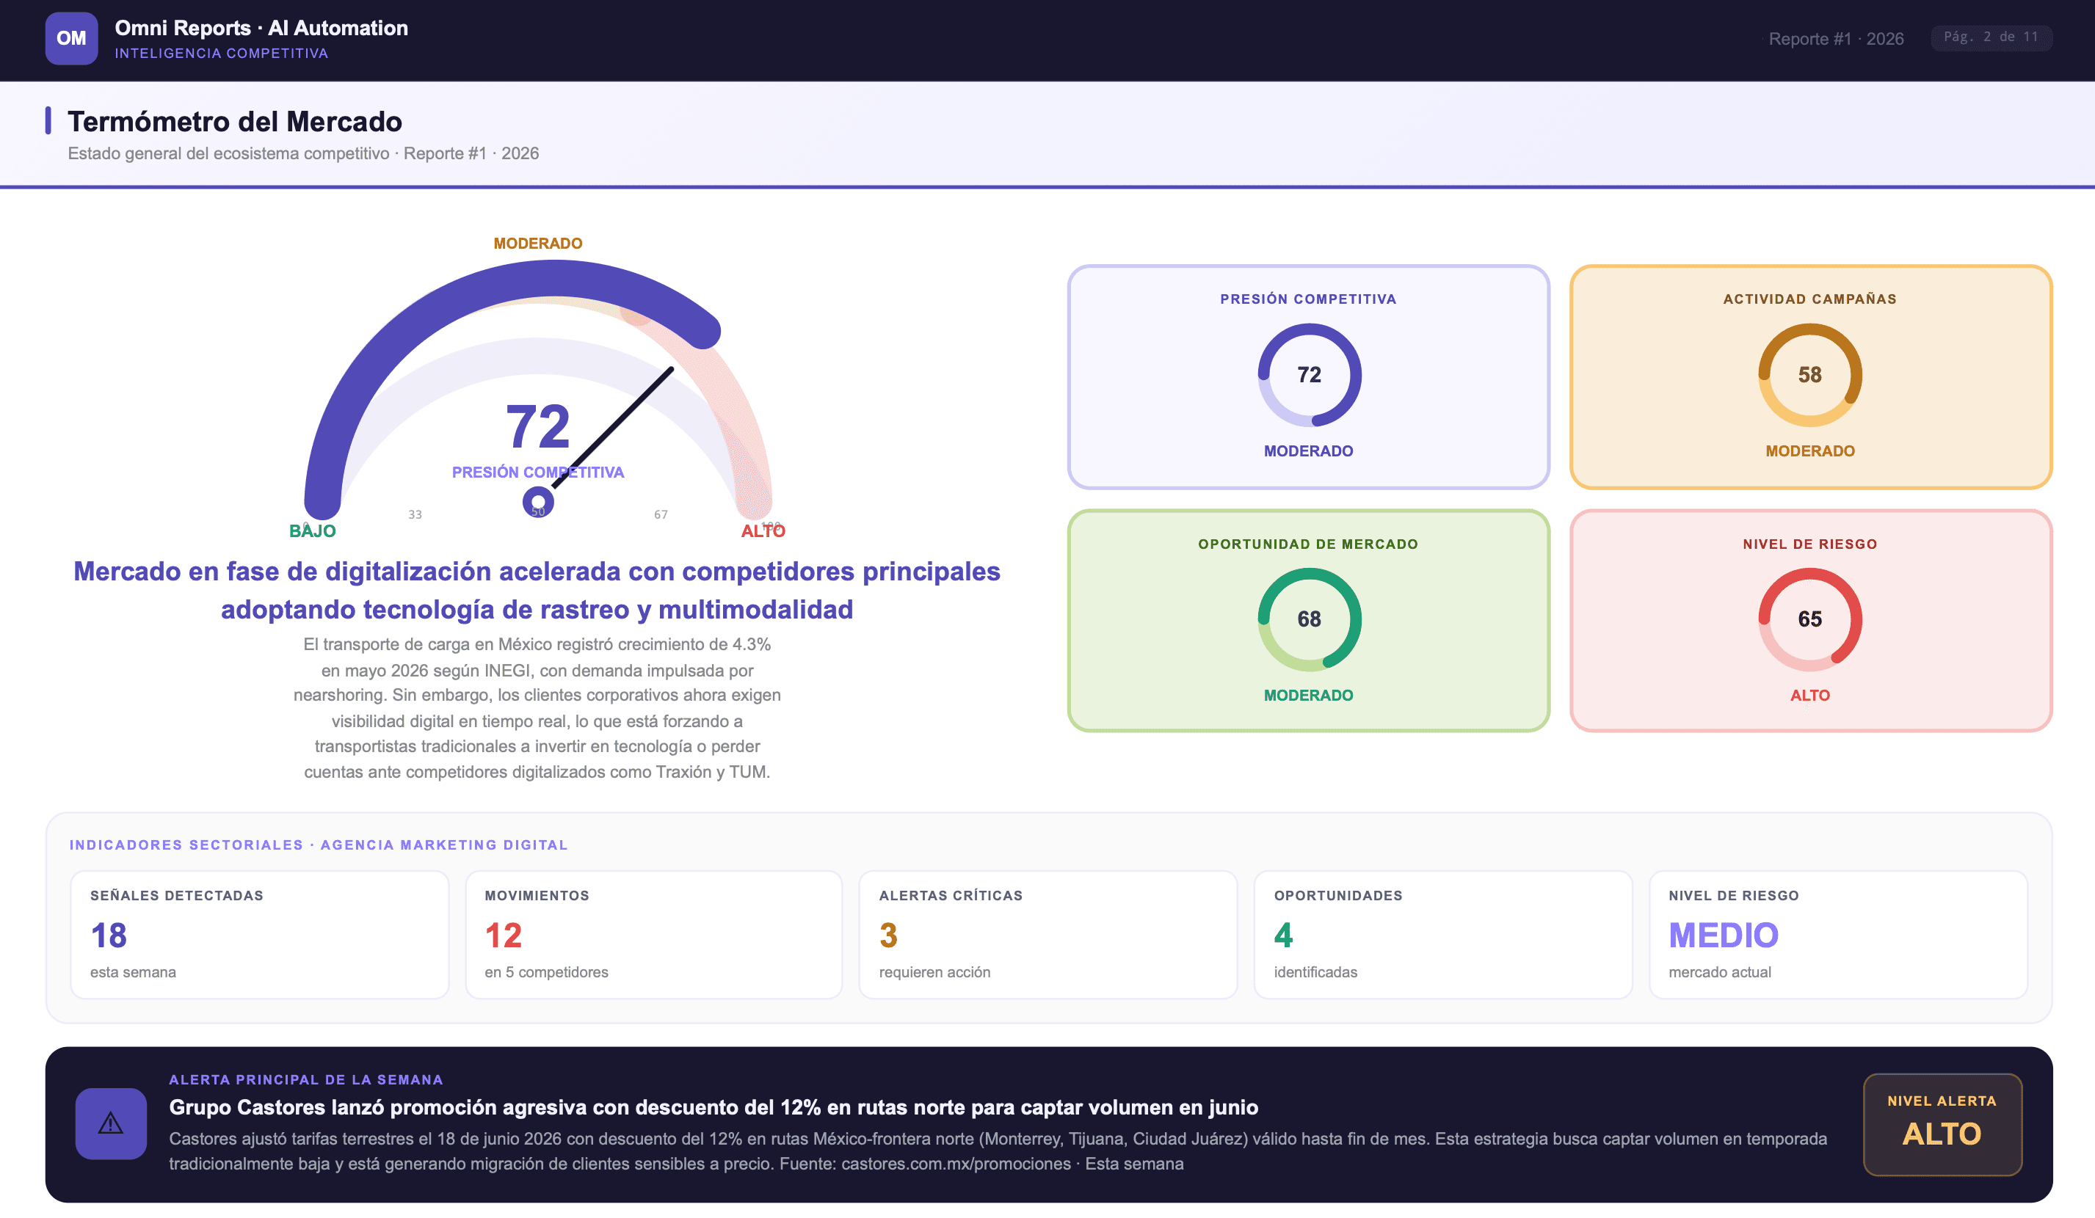This screenshot has width=2095, height=1218.
Task: Open the bottom-row Nivel de Riesgo MEDIO card
Action: click(x=1837, y=934)
